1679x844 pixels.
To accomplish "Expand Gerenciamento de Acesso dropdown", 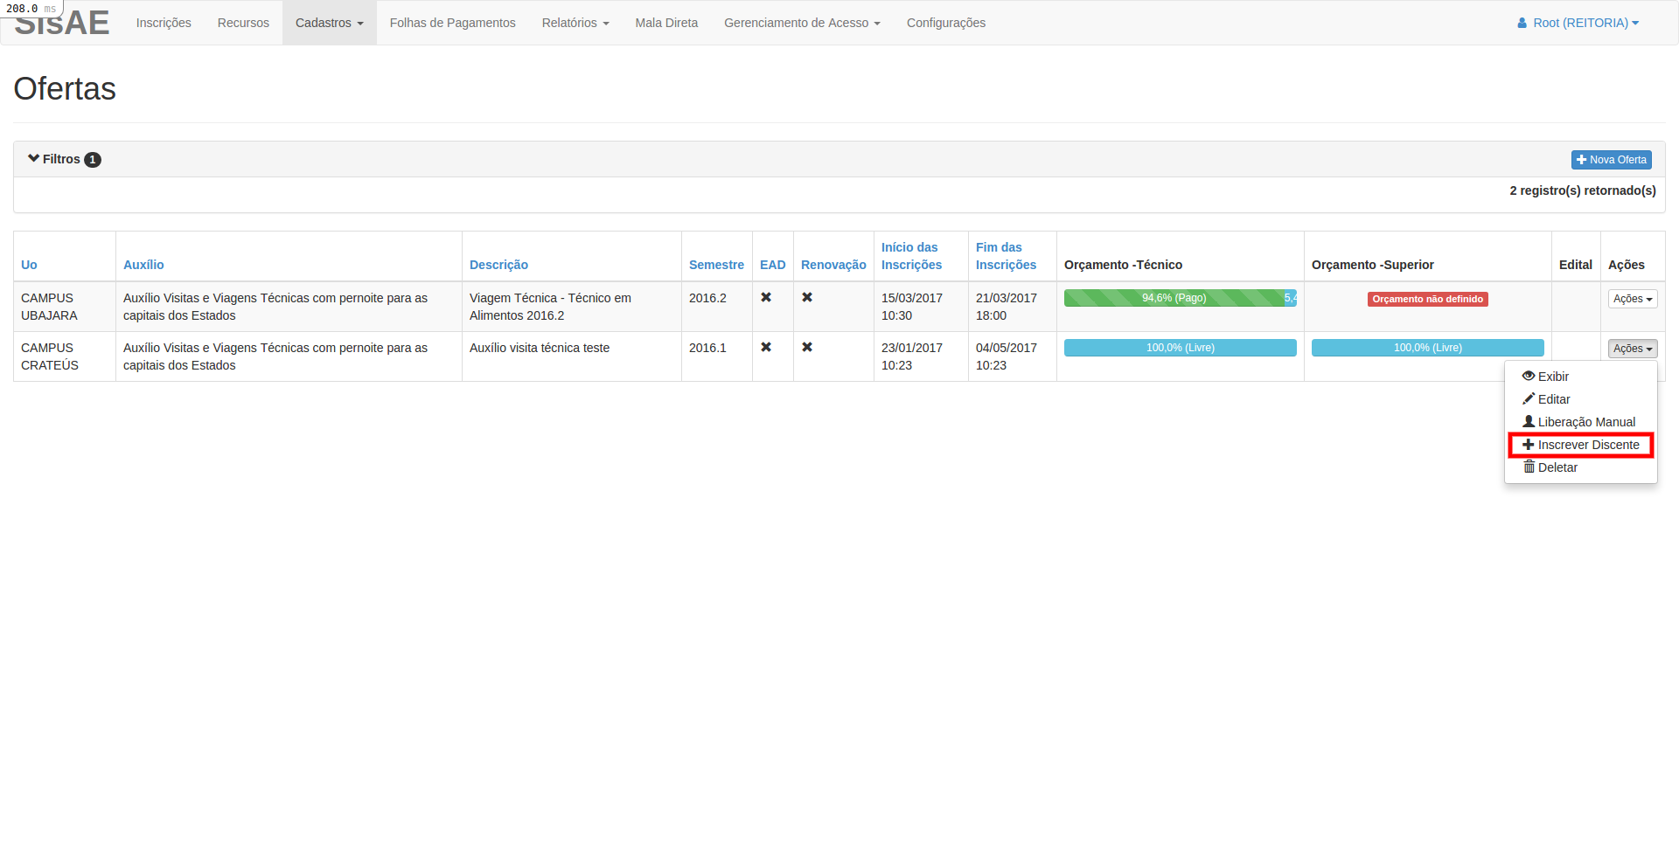I will pos(802,23).
